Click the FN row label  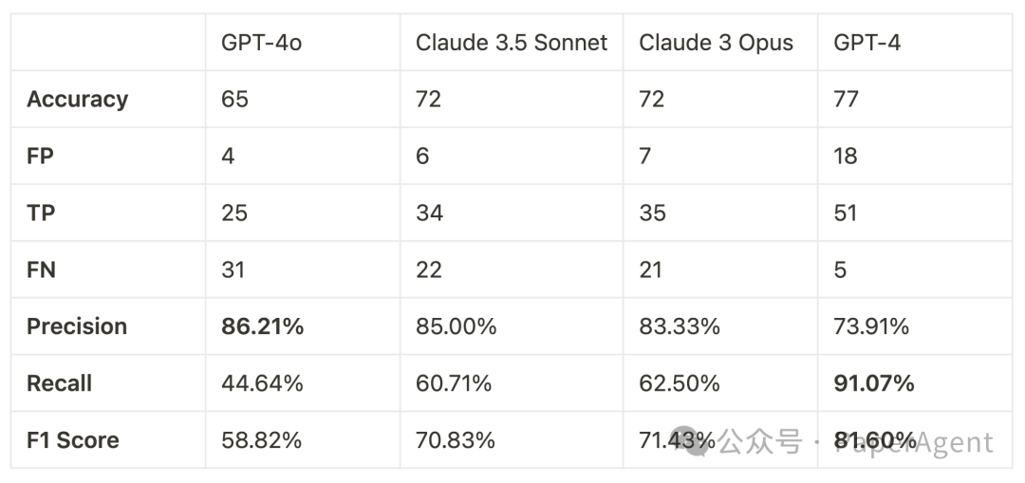click(x=42, y=270)
